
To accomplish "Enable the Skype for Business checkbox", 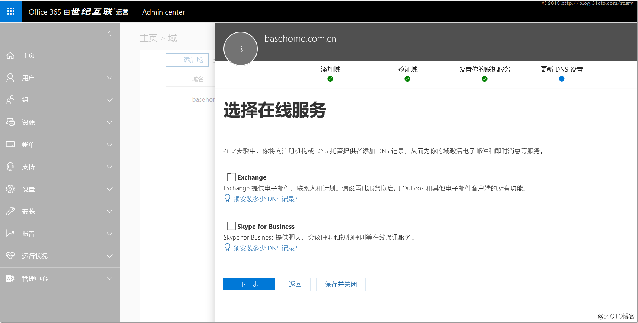I will click(x=231, y=226).
